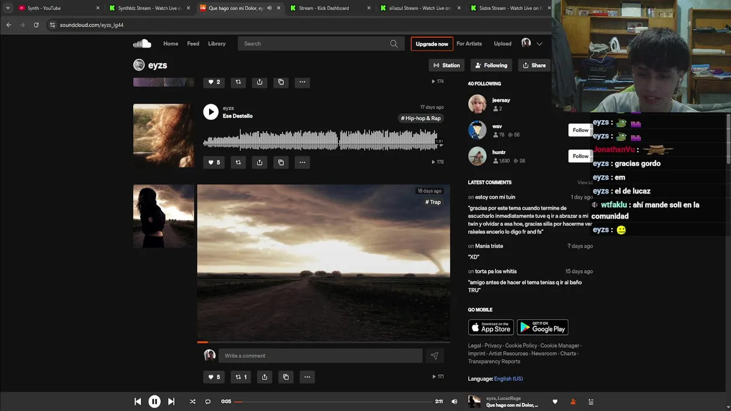The image size is (731, 411).
Task: Copy link of track with 171 plays
Action: (x=286, y=377)
